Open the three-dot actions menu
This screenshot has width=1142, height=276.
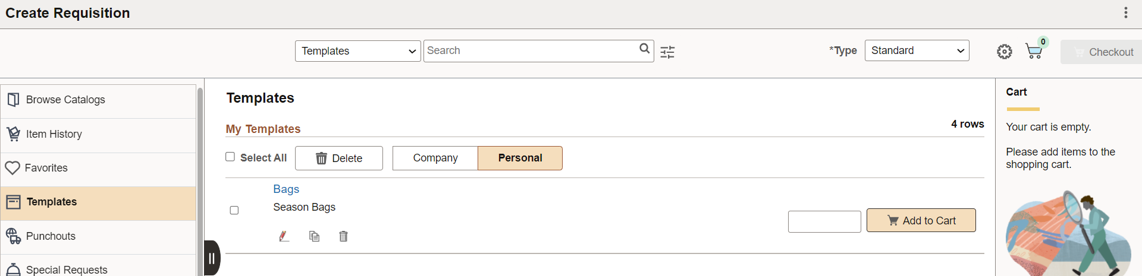(1125, 13)
